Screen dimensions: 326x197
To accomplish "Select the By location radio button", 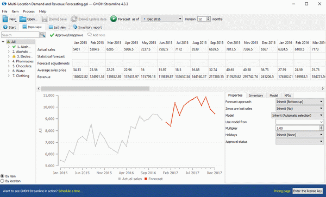I will pyautogui.click(x=2, y=181).
